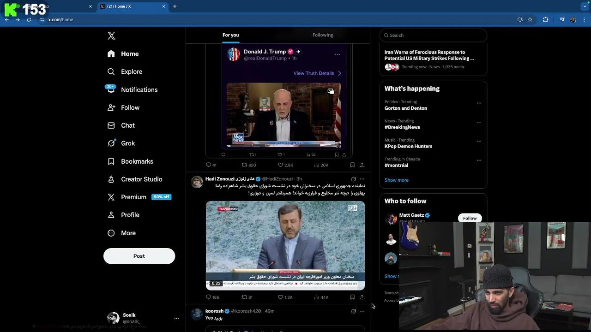Screen dimensions: 591x332
Task: View analytics showing 20K views
Action: [321, 165]
